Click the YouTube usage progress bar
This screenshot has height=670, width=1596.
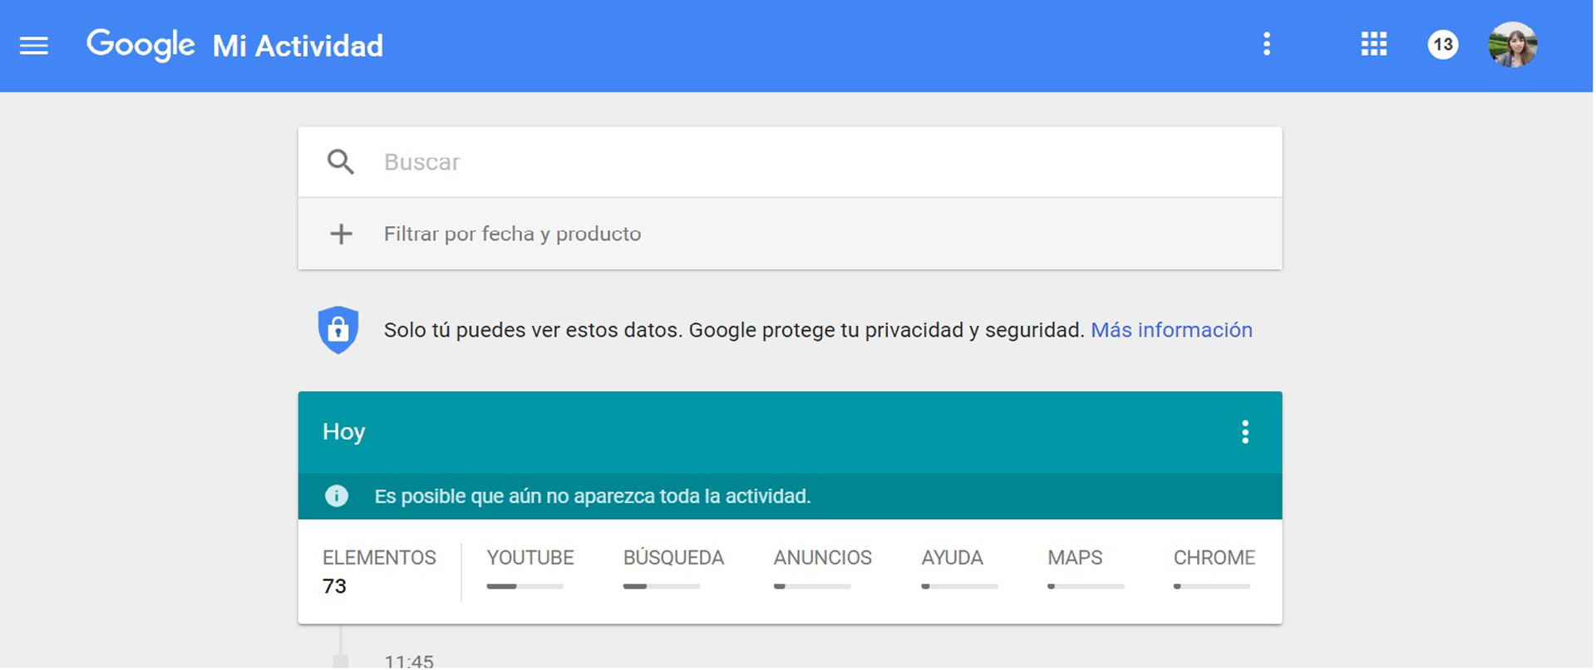point(525,587)
